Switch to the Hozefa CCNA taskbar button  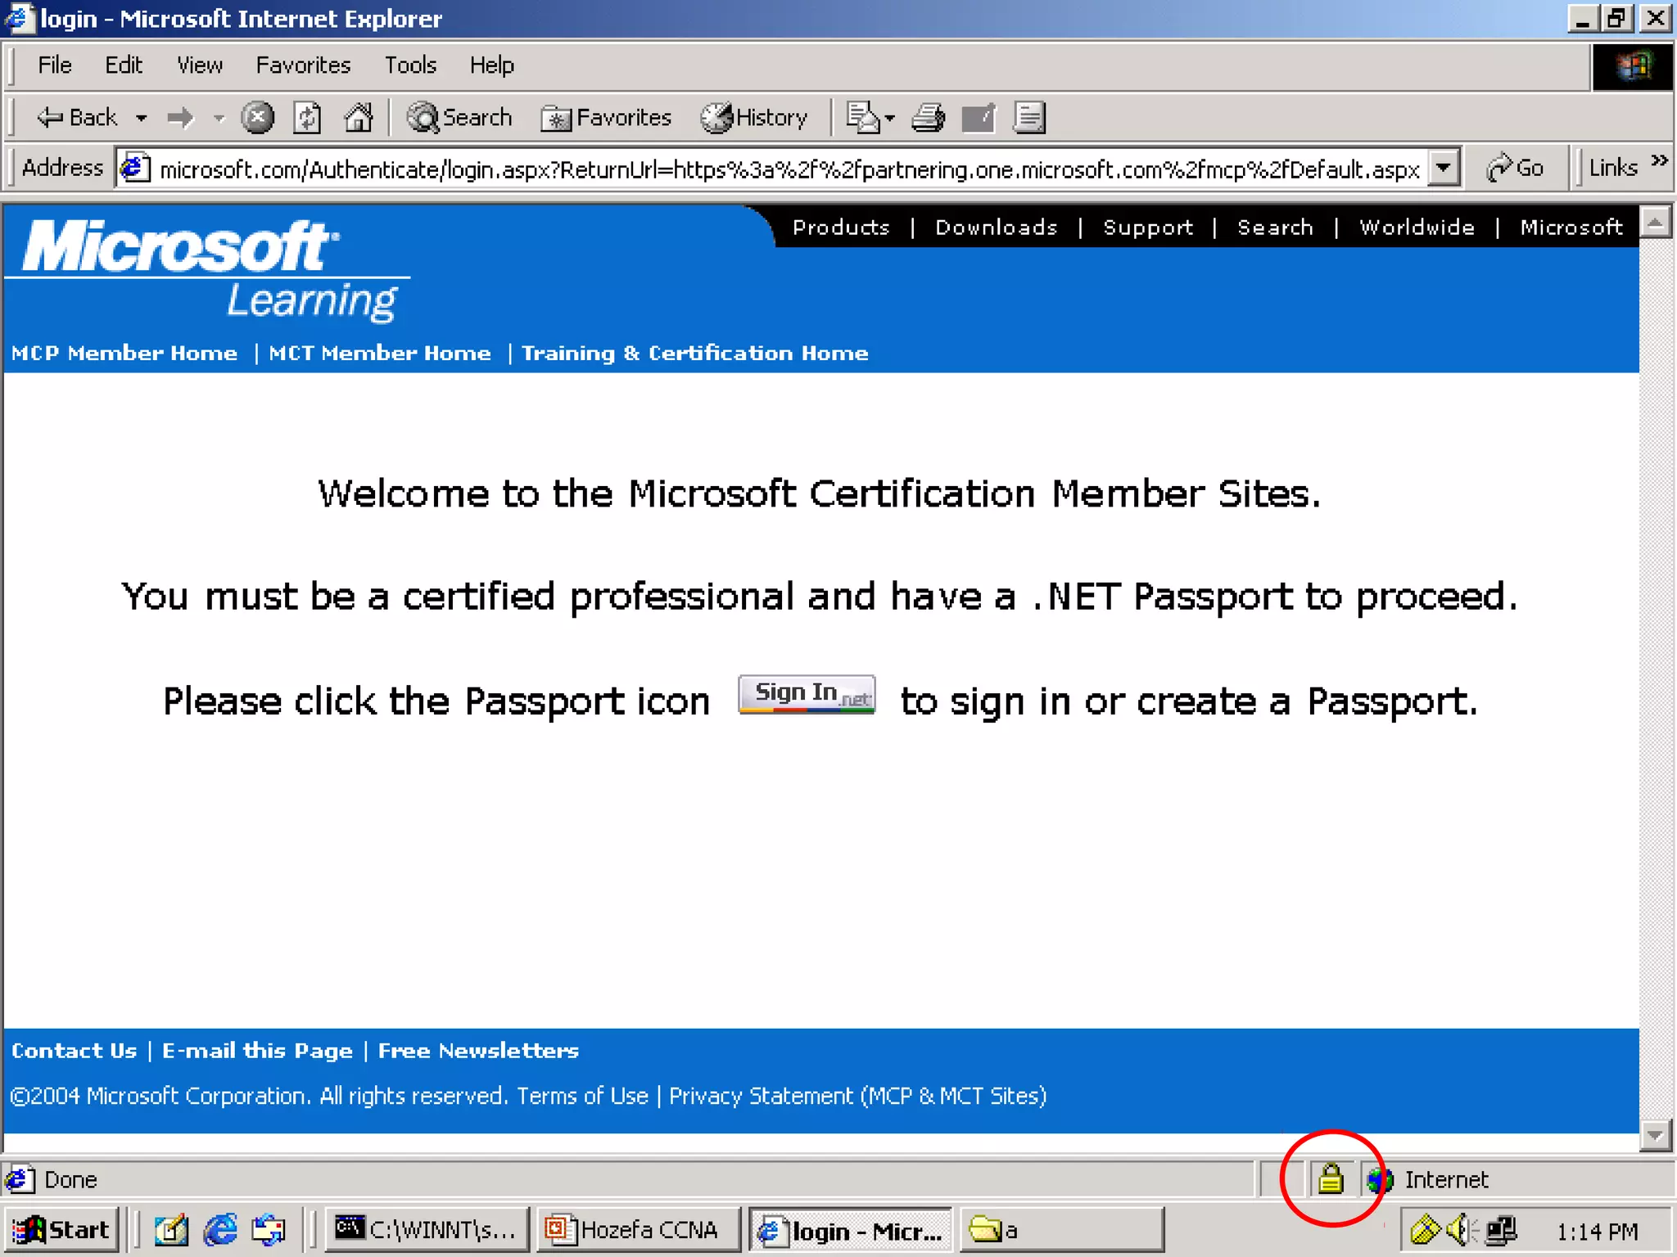[x=639, y=1230]
